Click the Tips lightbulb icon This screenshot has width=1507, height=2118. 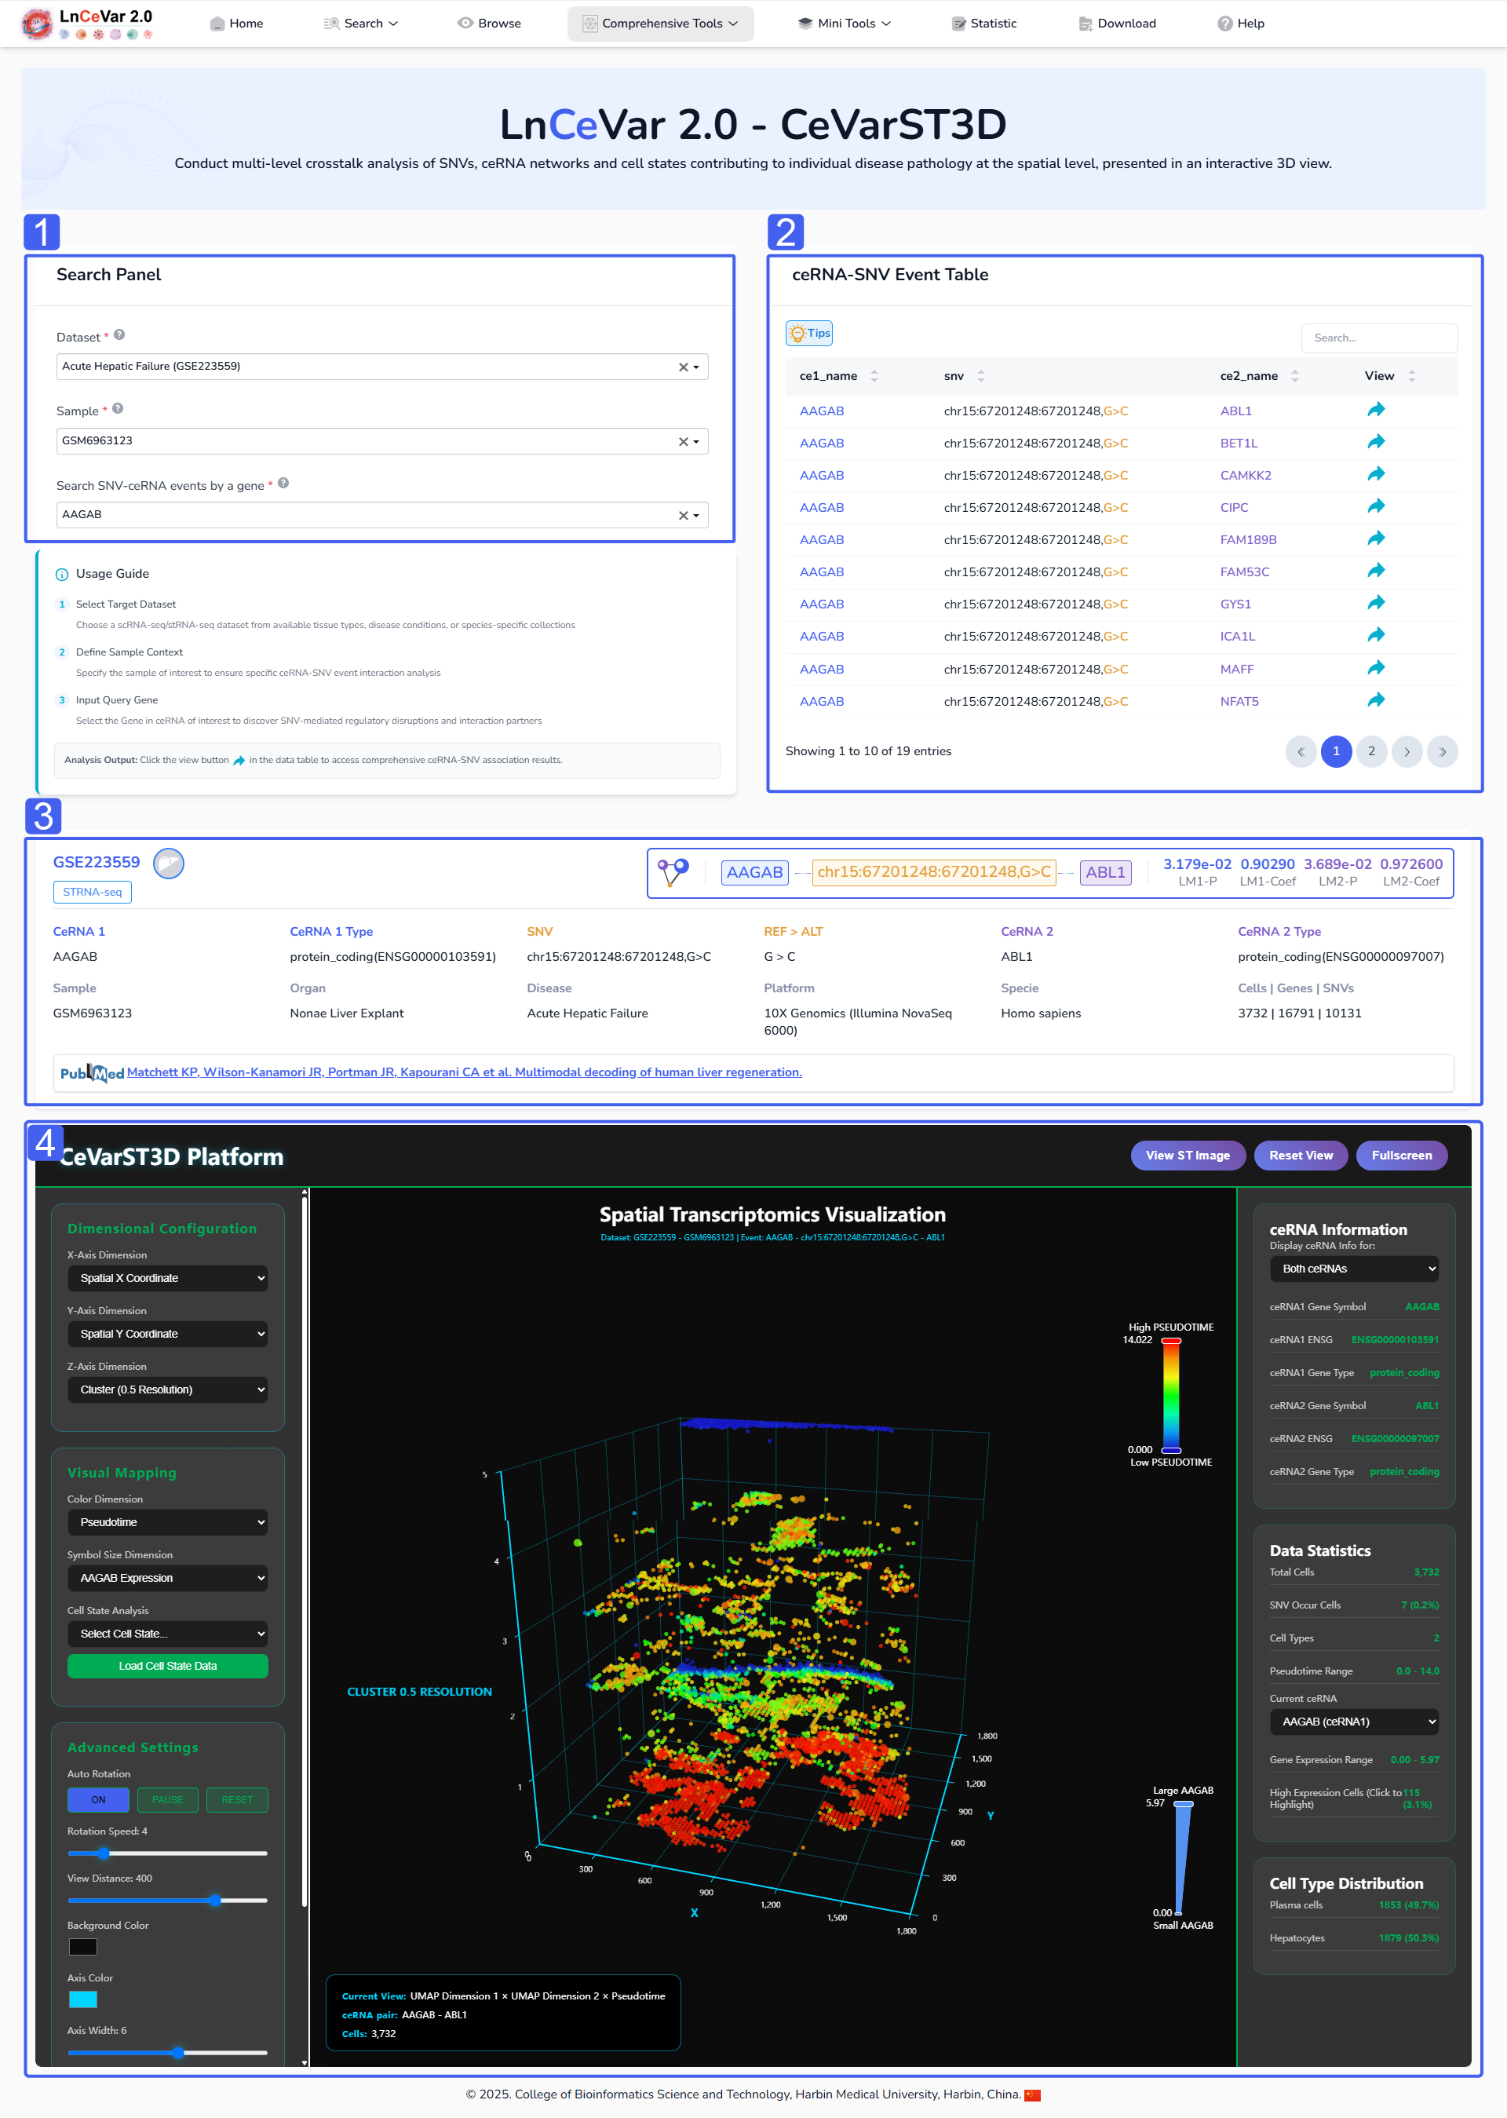tap(797, 333)
